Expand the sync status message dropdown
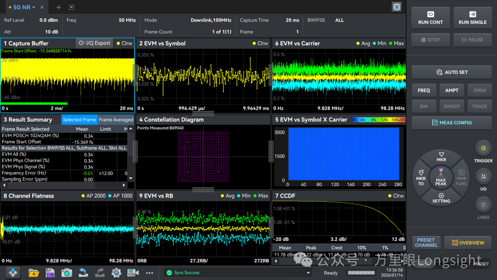 (308, 273)
